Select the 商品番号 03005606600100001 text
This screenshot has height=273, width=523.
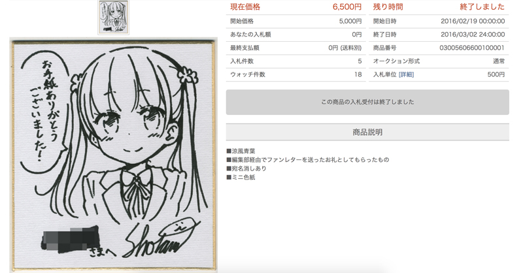pyautogui.click(x=471, y=48)
